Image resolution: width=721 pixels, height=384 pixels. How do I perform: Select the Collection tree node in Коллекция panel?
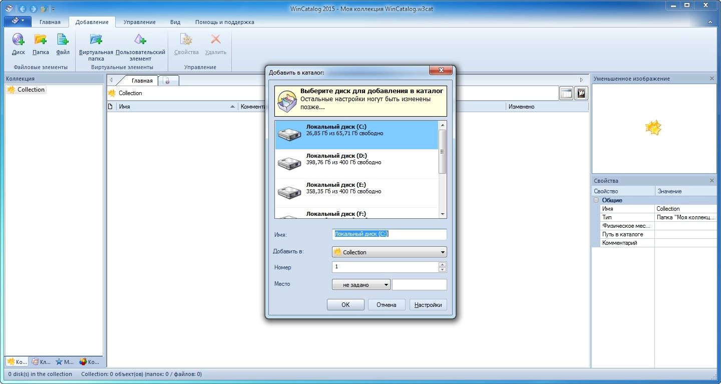(x=26, y=90)
